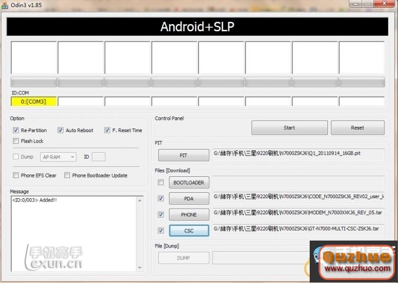
Task: Click the PHONE modem path field
Action: click(298, 215)
